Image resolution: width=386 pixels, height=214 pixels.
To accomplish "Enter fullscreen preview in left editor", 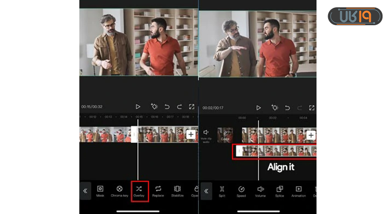I will (192, 107).
